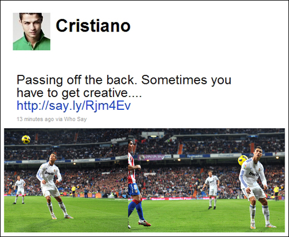Open the http://say.ly/Rjm4Ev link
The image size is (289, 237).
click(x=74, y=105)
